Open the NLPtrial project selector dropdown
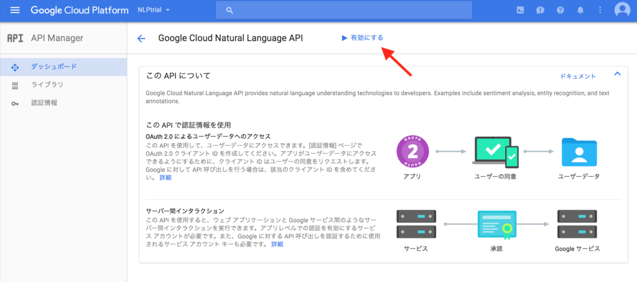Image resolution: width=637 pixels, height=282 pixels. [x=154, y=10]
